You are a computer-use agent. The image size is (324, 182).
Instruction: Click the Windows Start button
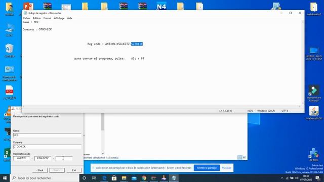tap(5, 178)
